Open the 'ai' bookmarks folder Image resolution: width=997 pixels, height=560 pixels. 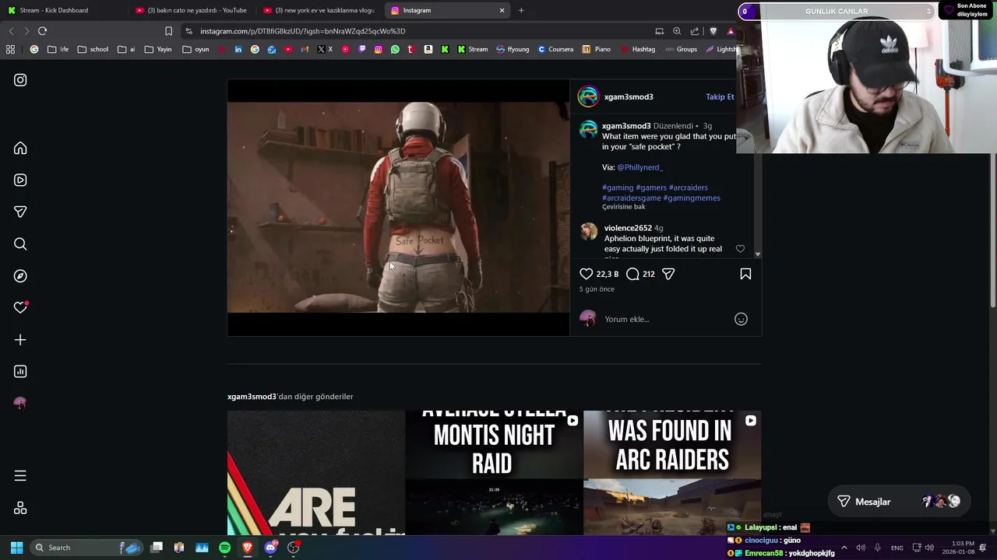click(126, 49)
